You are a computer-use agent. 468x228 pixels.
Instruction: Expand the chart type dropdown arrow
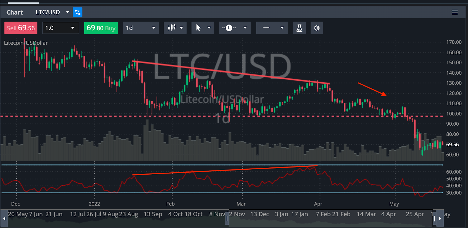pyautogui.click(x=181, y=28)
